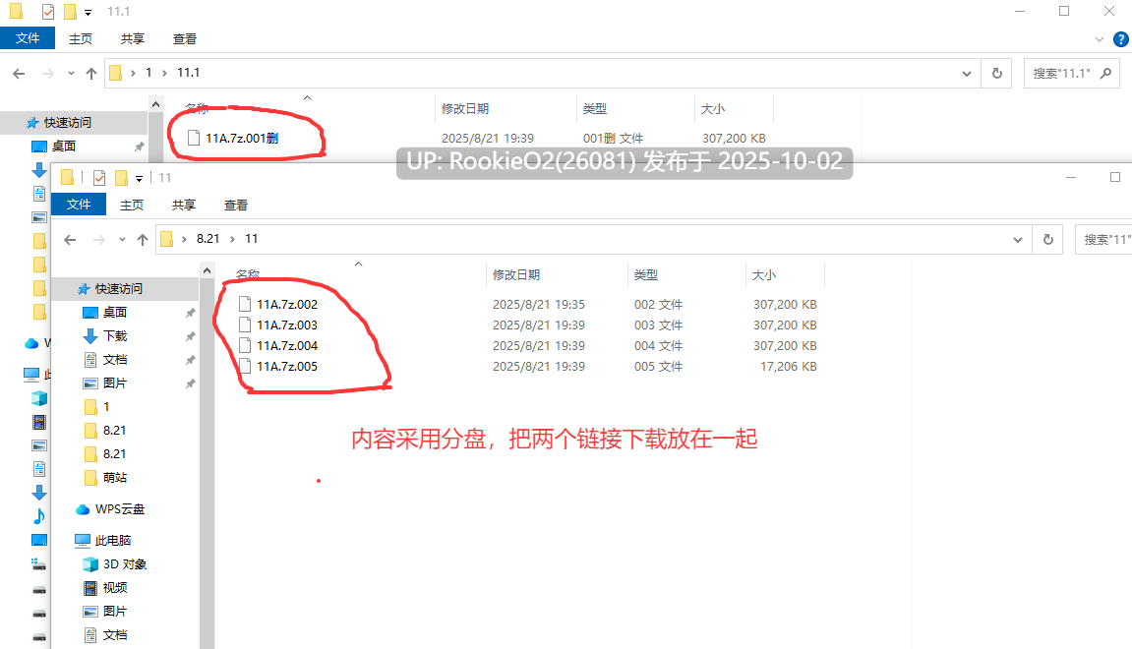Open 视频 in the sidebar
The height and width of the screenshot is (649, 1132).
115,588
